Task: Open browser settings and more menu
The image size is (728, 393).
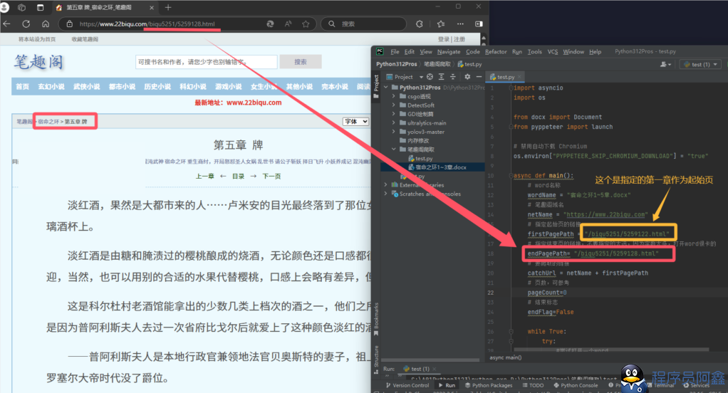Action: (460, 23)
